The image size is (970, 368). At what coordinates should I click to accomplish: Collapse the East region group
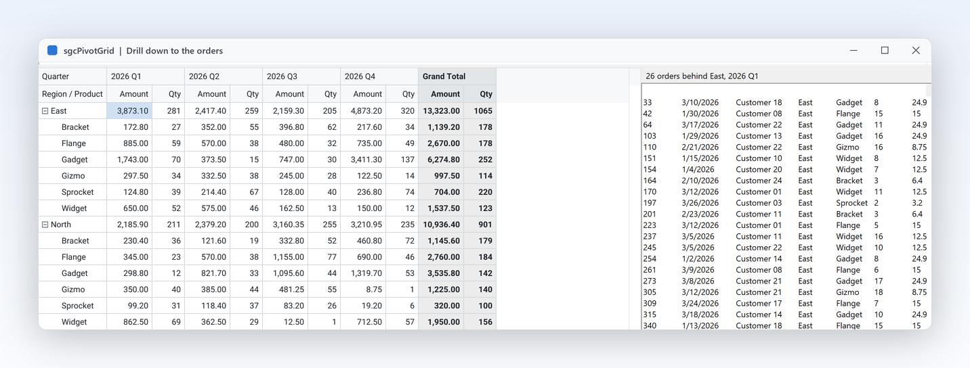tap(45, 111)
